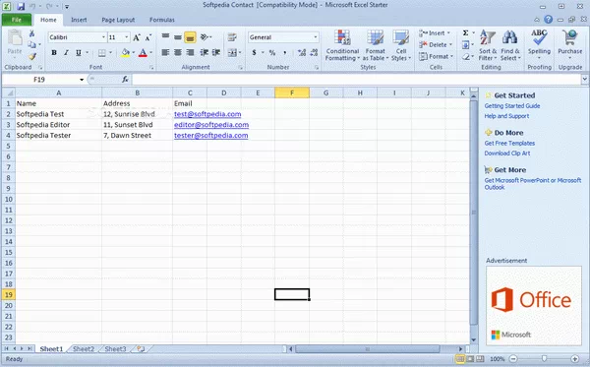Click the Decrease Indent icon
The height and width of the screenshot is (367, 590).
(x=204, y=53)
